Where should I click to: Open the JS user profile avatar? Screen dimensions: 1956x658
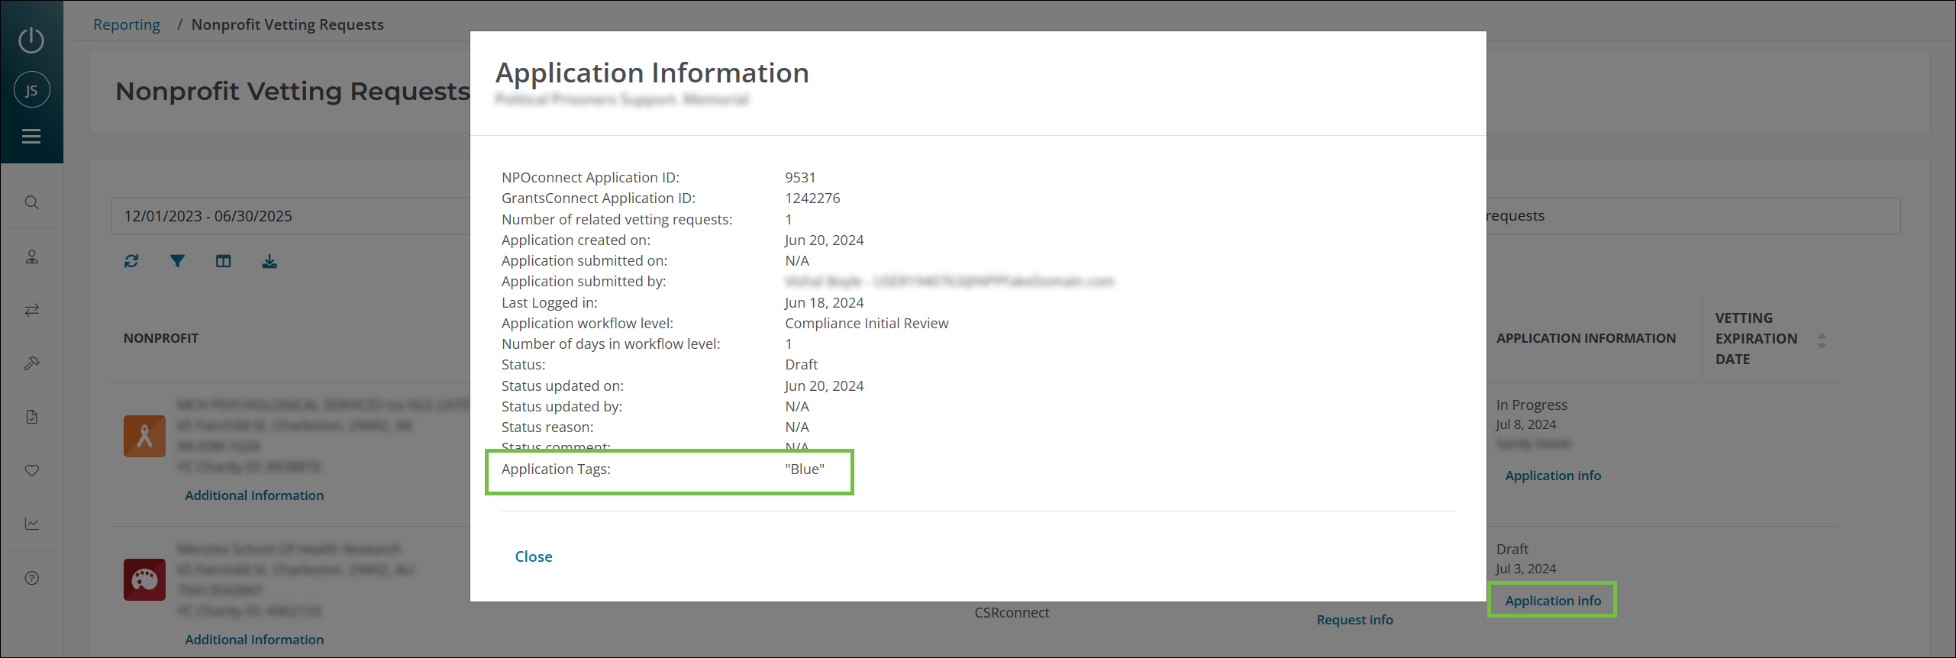point(31,90)
